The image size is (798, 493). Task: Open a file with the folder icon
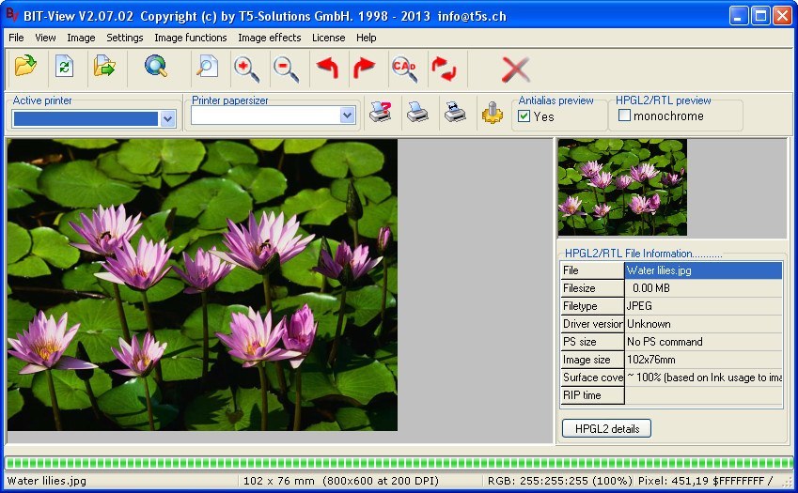coord(25,67)
